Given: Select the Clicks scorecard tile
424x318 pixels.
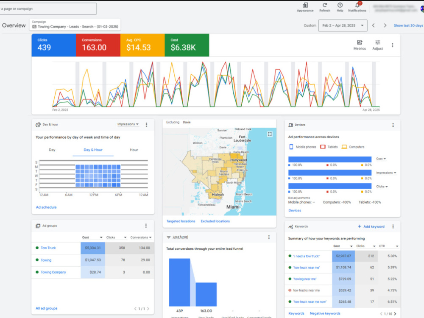Looking at the screenshot, I should coord(54,45).
